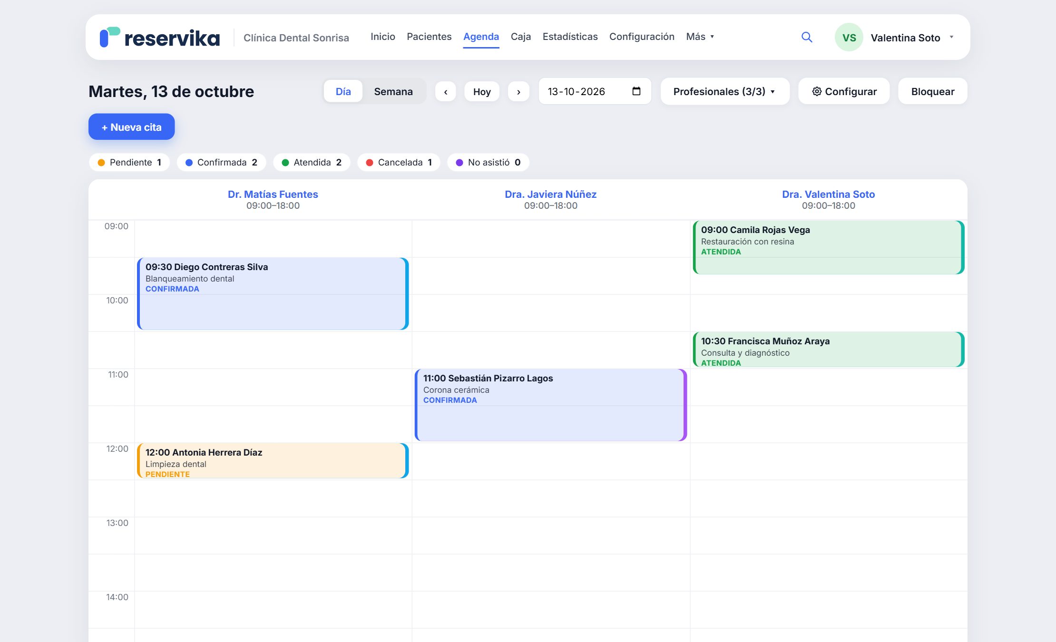This screenshot has width=1056, height=642.
Task: Open Profesionales (3/3) dropdown
Action: coord(725,91)
